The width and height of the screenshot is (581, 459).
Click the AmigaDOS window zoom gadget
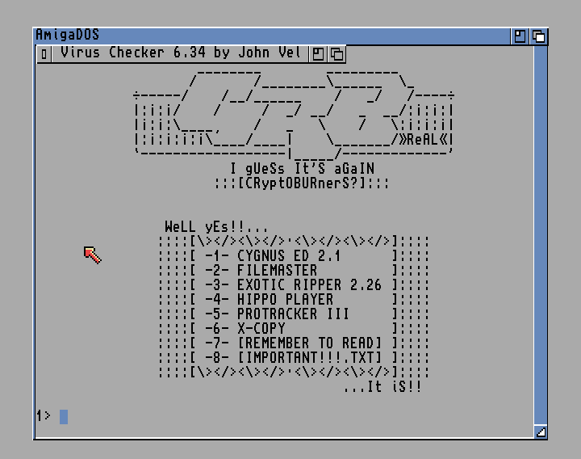520,36
